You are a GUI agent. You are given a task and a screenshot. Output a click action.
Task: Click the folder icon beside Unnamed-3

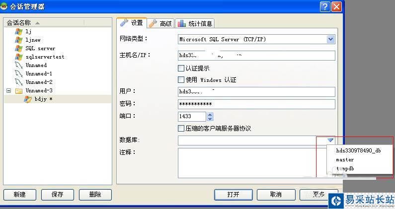coord(19,91)
